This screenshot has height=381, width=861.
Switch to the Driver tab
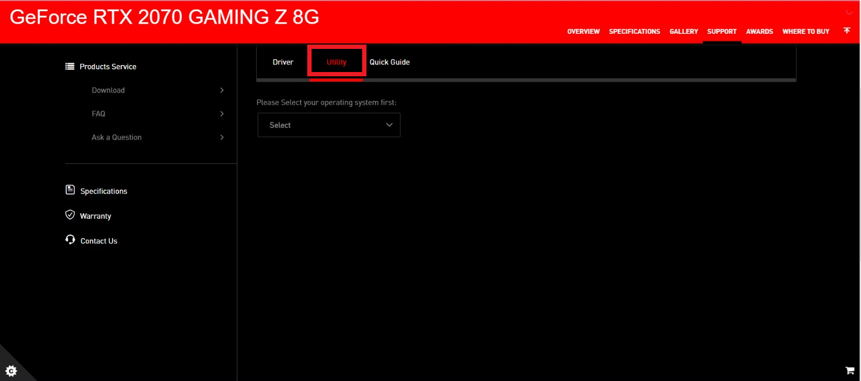[x=283, y=62]
